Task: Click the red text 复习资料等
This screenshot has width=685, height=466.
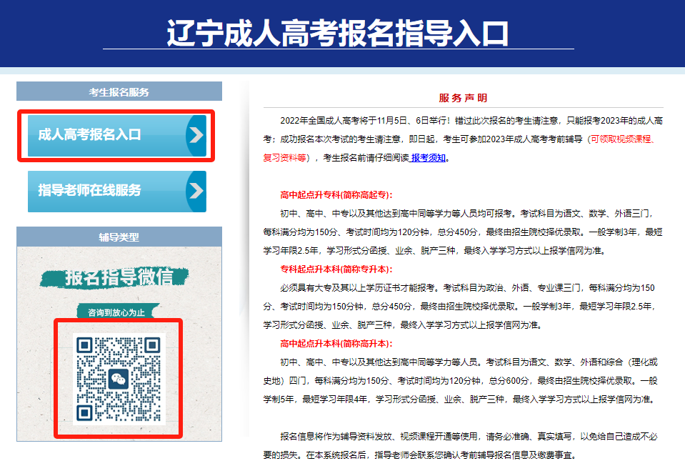Action: click(284, 158)
